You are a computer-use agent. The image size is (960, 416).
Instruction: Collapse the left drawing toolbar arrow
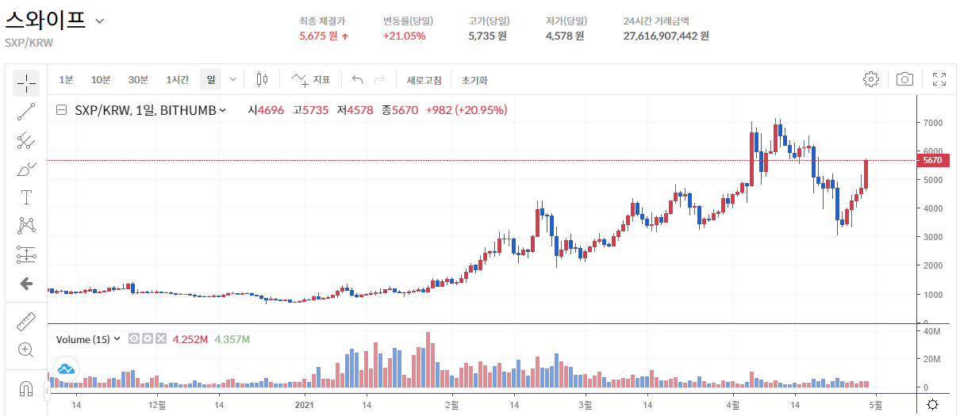pos(48,390)
